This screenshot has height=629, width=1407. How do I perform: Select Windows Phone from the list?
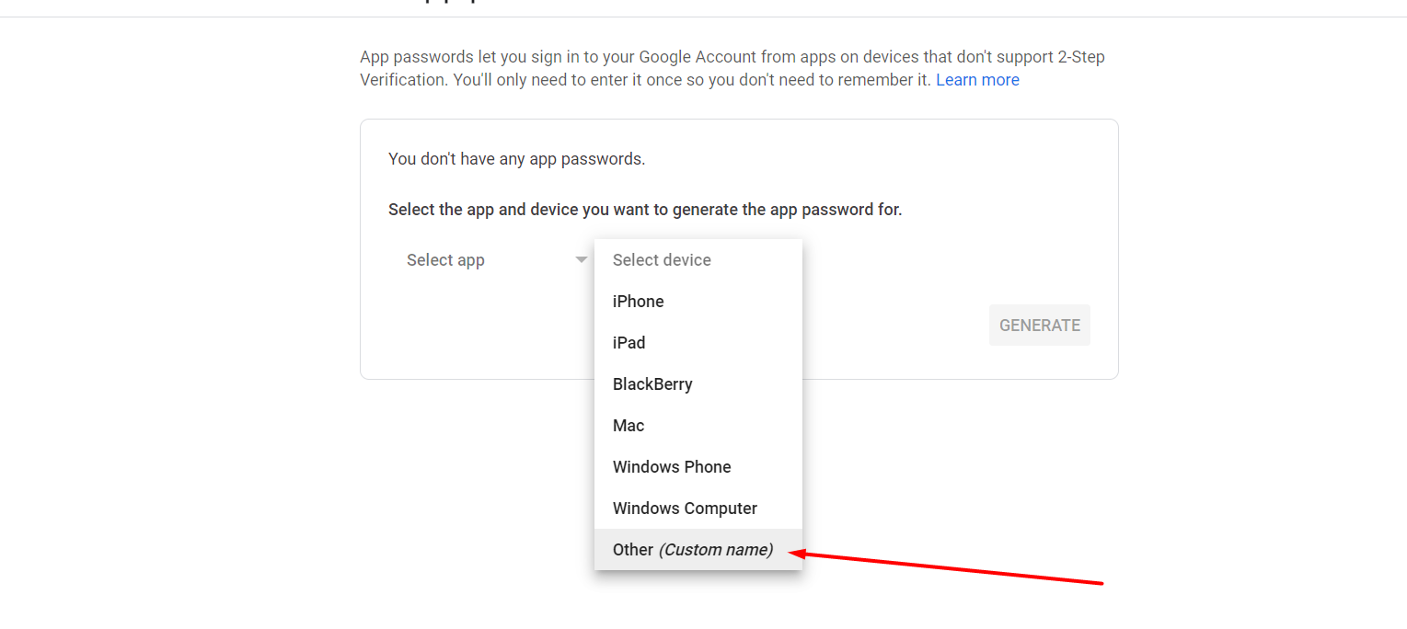point(672,466)
